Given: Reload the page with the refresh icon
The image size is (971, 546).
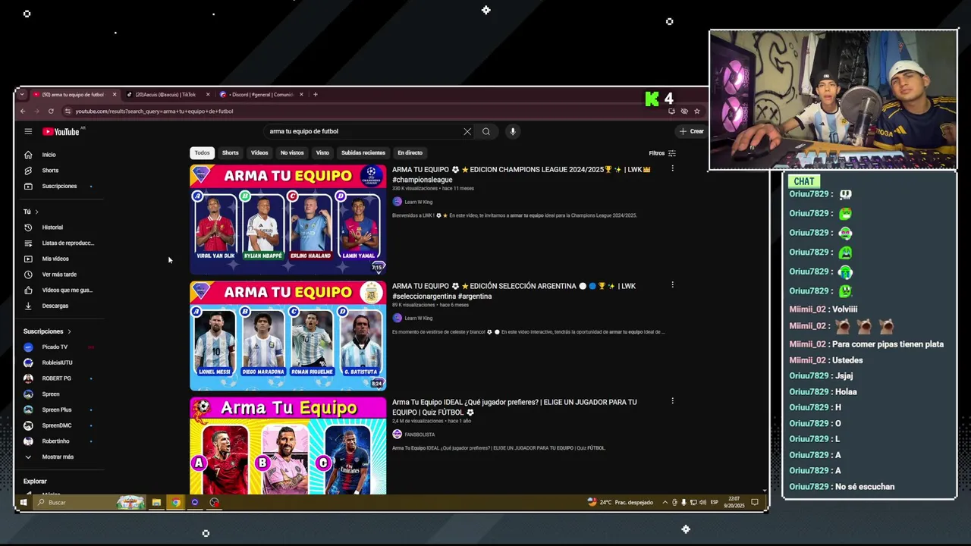Looking at the screenshot, I should [51, 111].
